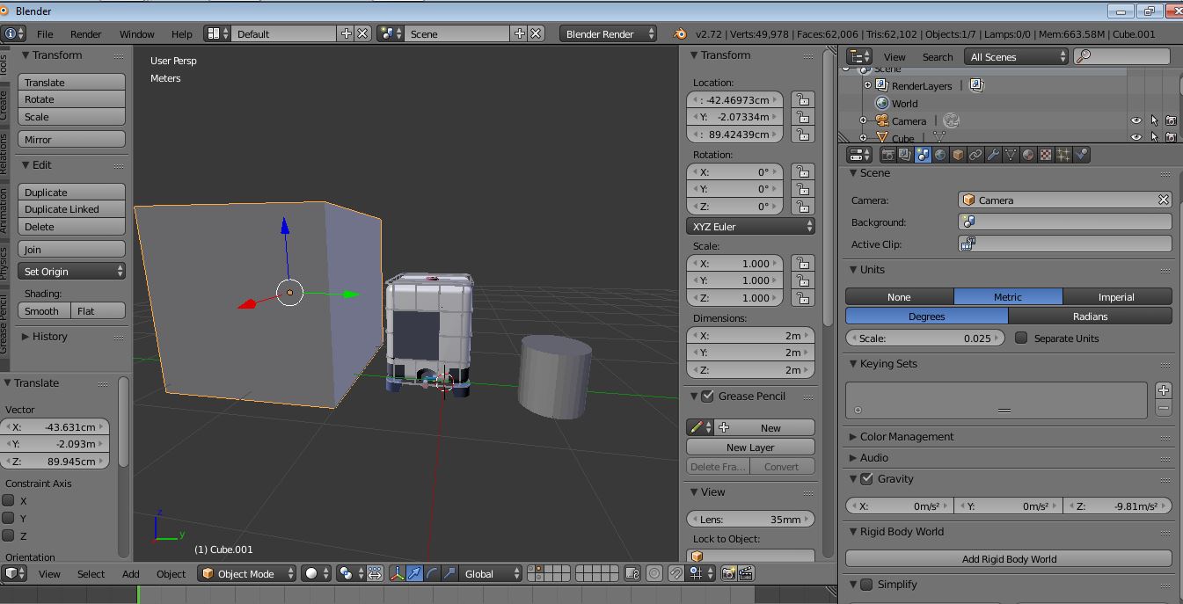Open the Modifiers tab (wrench icon)

[993, 155]
